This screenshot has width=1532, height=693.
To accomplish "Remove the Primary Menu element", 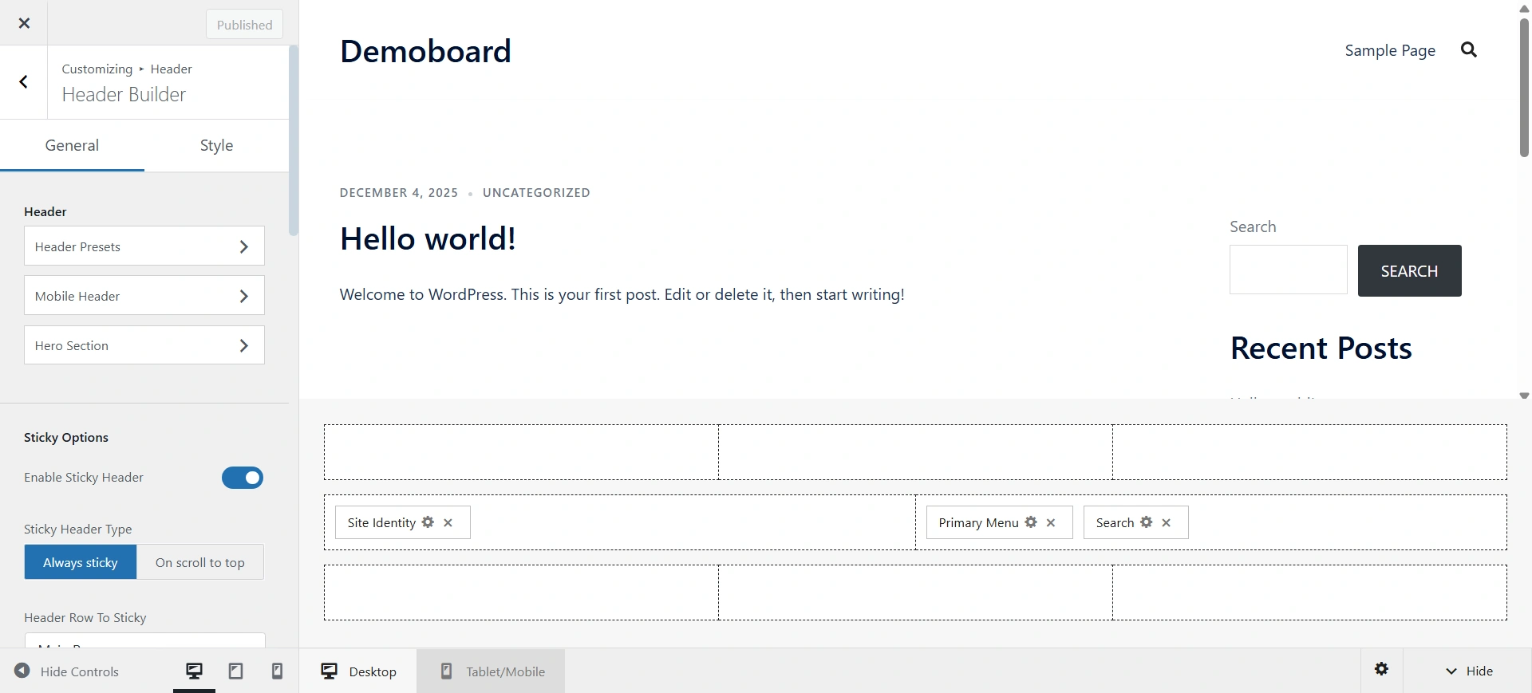I will click(x=1051, y=523).
